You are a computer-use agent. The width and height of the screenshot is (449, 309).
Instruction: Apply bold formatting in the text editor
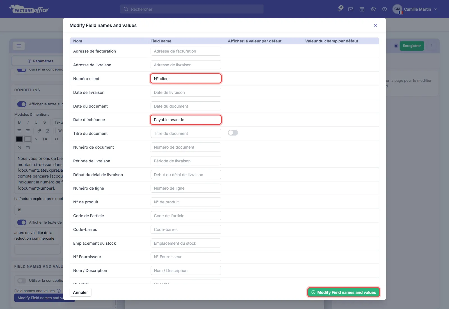(x=19, y=122)
